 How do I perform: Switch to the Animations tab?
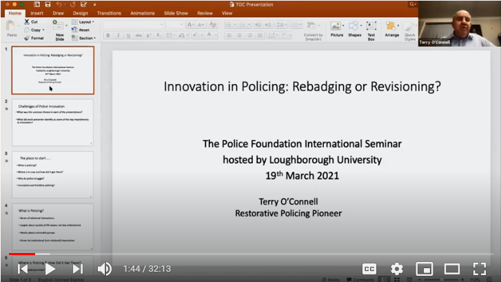coord(143,13)
